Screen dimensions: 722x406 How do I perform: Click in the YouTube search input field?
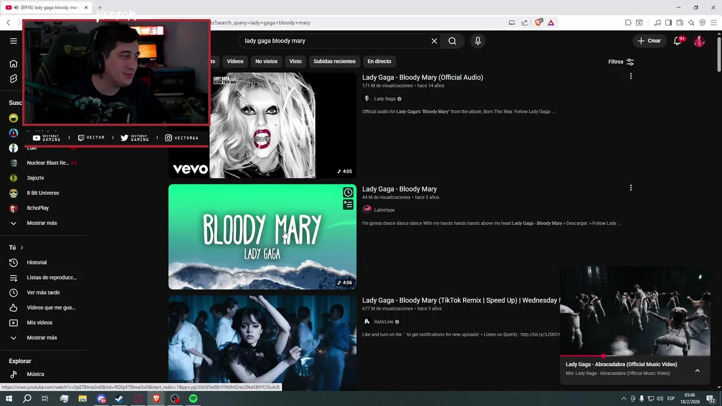[335, 41]
